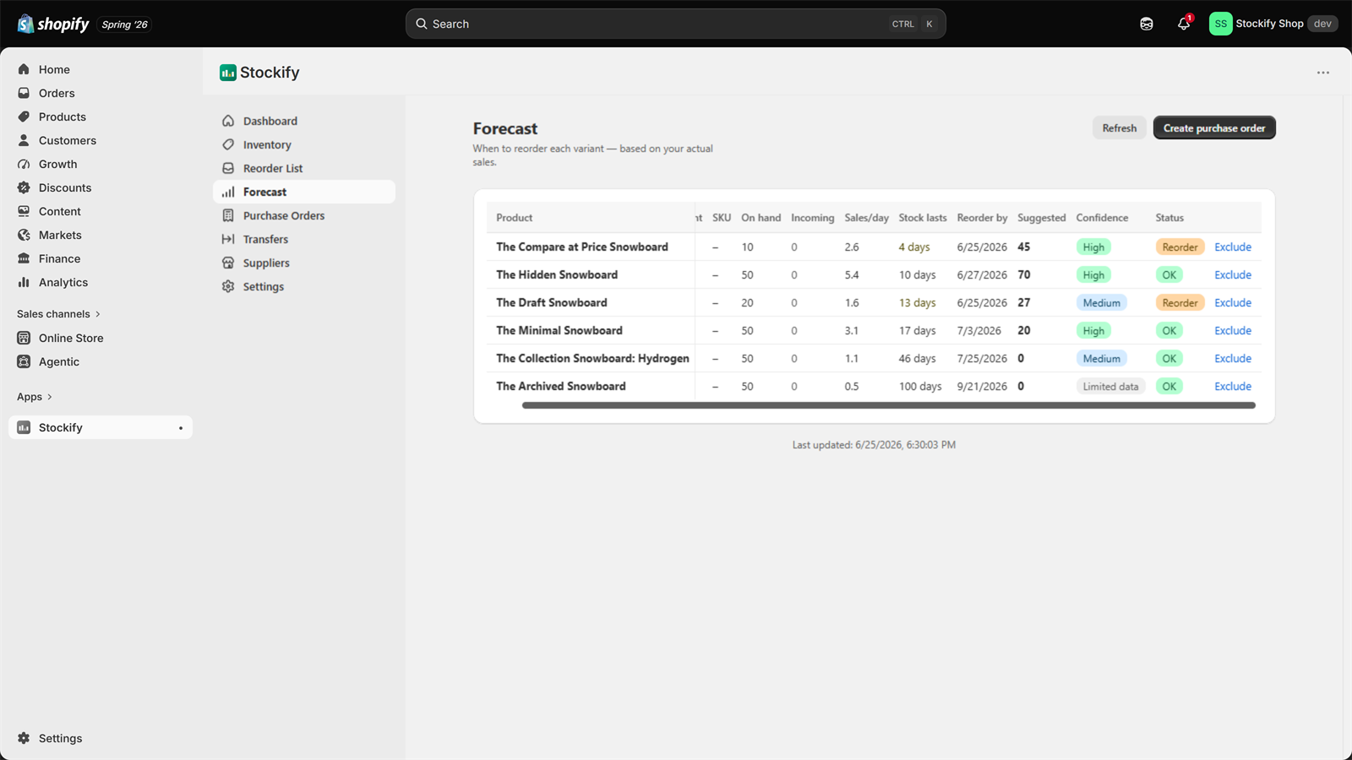1352x760 pixels.
Task: Click the Reorder status badge for Draft Snowboard
Action: pos(1180,302)
